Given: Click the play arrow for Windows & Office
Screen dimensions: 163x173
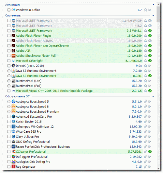Looking at the screenshot, I should [150, 10].
